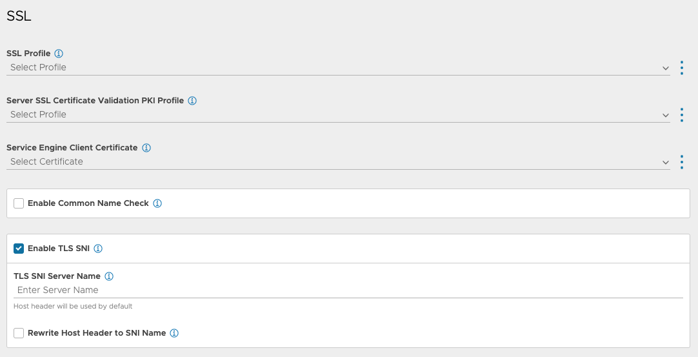Click info icon beside TLS SNI Server Name

(x=109, y=276)
